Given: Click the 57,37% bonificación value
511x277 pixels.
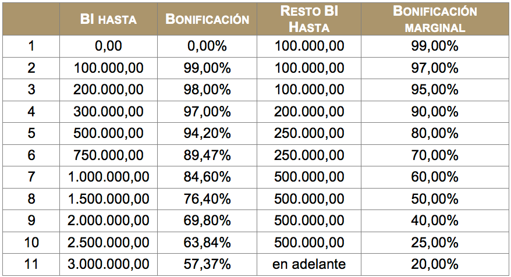Looking at the screenshot, I should click(x=208, y=264).
